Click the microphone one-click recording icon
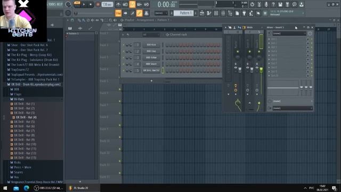 (x=266, y=4)
